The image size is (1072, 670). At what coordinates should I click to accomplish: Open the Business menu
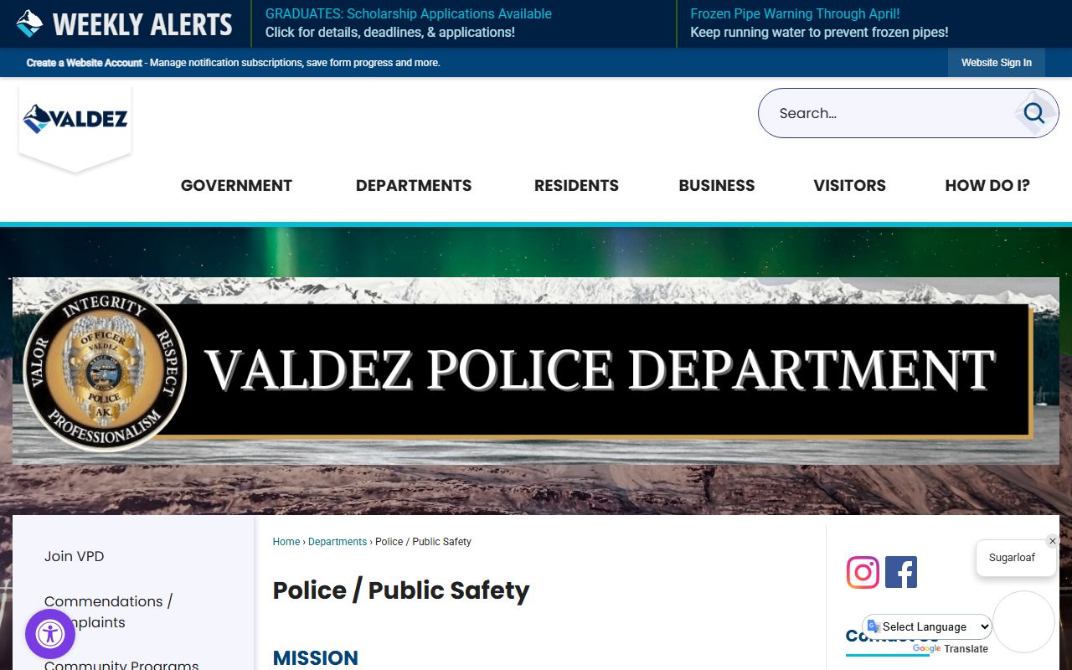[717, 186]
